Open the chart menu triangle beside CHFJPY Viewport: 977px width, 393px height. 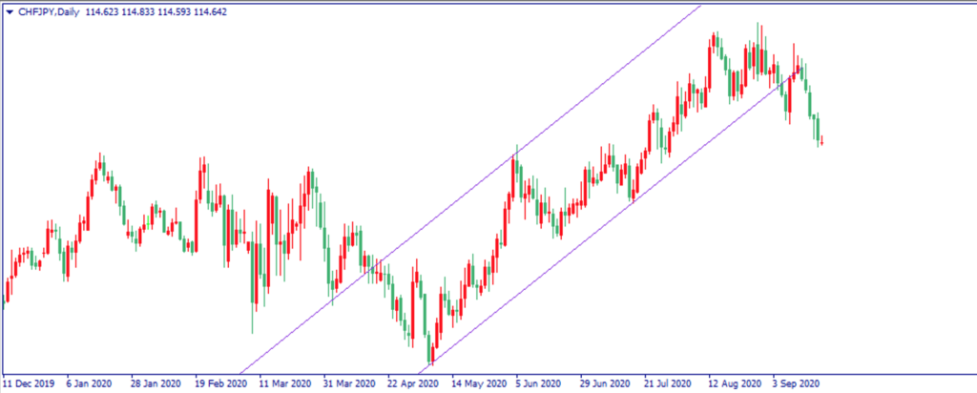click(10, 11)
